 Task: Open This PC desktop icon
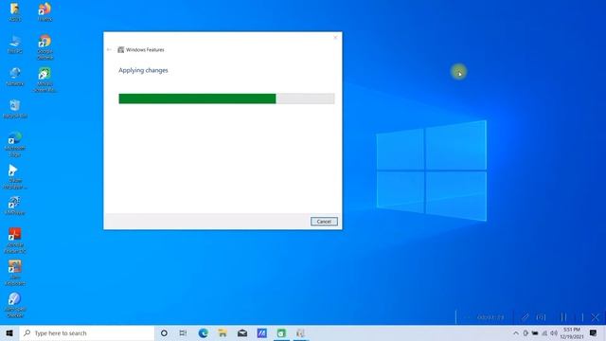(x=15, y=45)
